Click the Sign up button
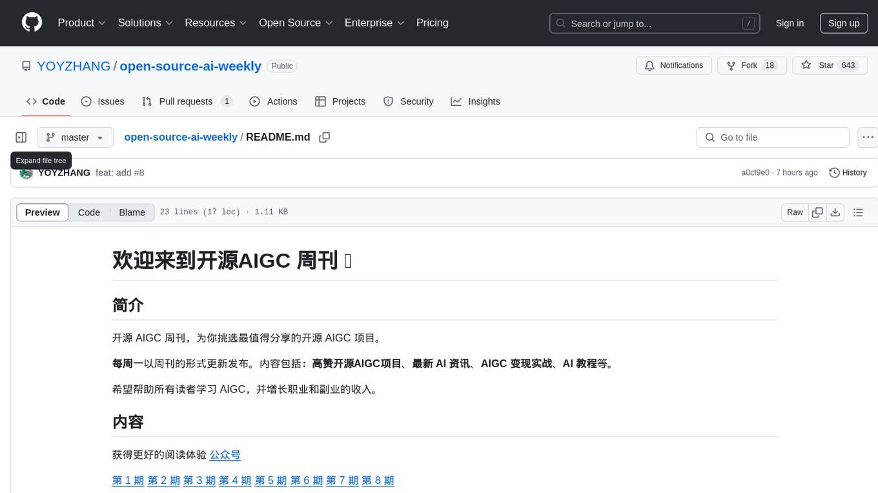 tap(844, 23)
